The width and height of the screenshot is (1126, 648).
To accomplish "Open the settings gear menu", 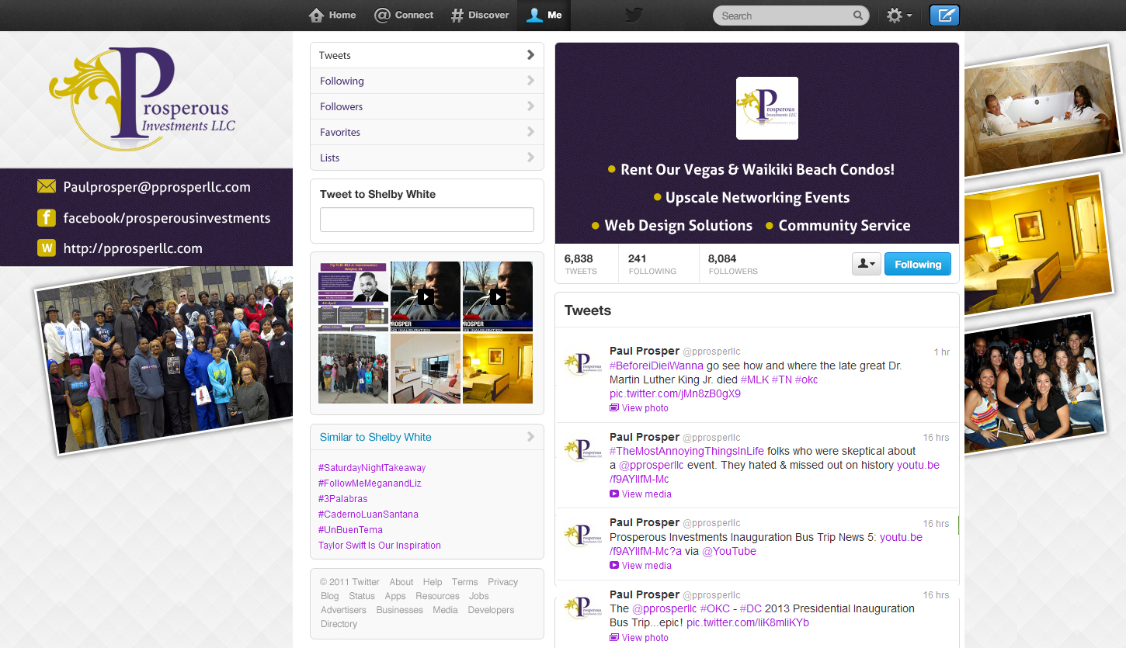I will 898,16.
